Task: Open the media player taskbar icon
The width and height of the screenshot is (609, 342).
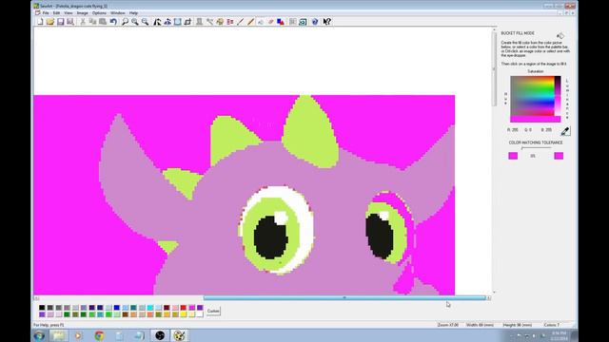Action: click(x=78, y=335)
